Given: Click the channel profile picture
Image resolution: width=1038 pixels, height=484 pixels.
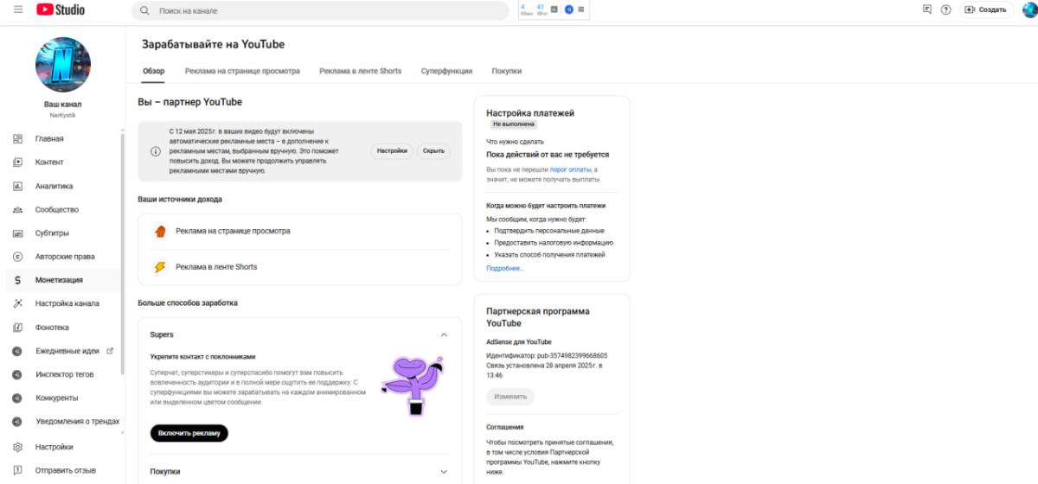Looking at the screenshot, I should 62,64.
